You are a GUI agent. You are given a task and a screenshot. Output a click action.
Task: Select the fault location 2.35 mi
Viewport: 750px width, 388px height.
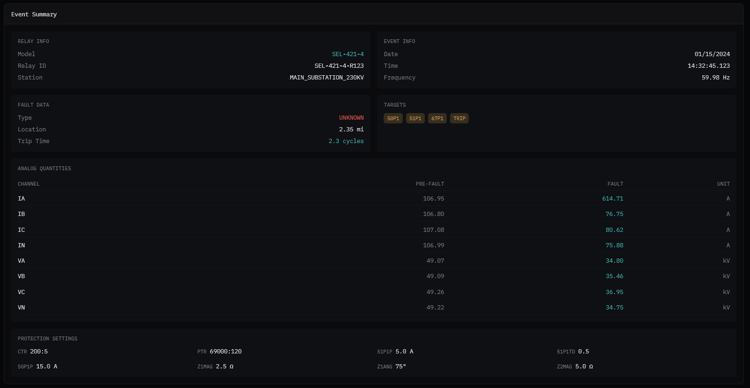351,129
